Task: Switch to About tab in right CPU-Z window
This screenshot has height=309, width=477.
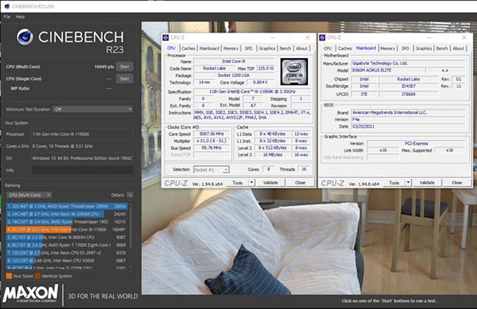Action: tap(459, 48)
